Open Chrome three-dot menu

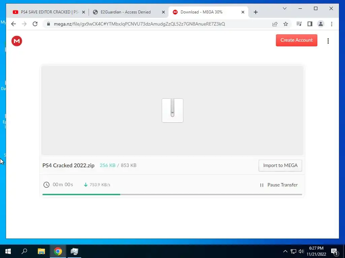pos(332,24)
